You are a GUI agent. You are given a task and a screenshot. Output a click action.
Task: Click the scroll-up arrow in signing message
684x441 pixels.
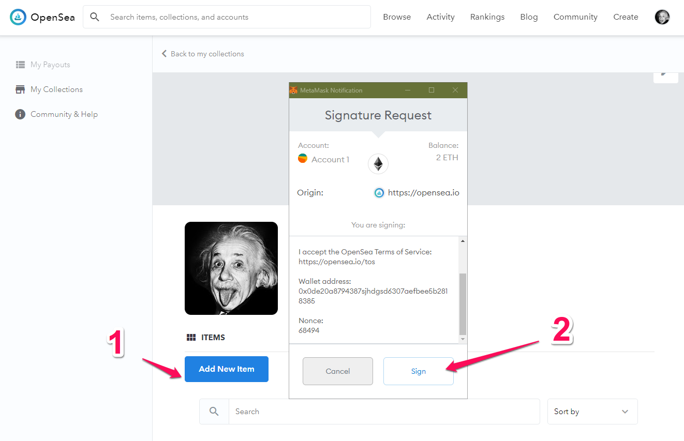click(463, 241)
